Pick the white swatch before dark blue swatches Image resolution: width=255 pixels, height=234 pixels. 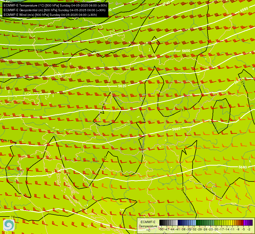pos(177,223)
